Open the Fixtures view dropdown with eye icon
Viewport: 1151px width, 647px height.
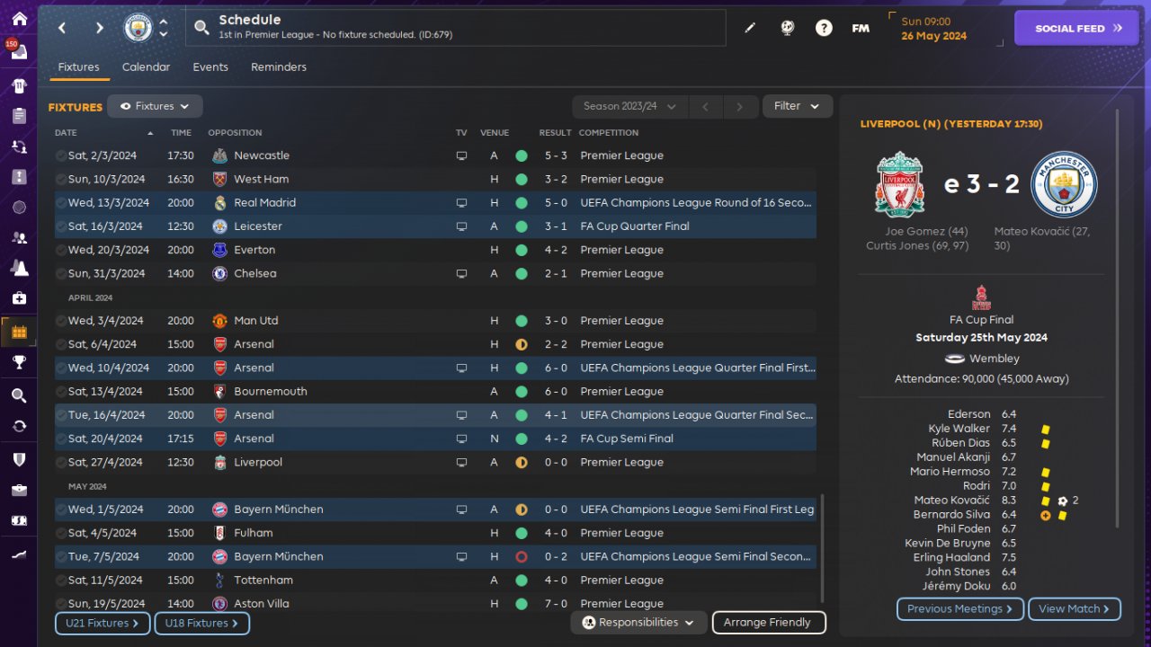pyautogui.click(x=155, y=106)
